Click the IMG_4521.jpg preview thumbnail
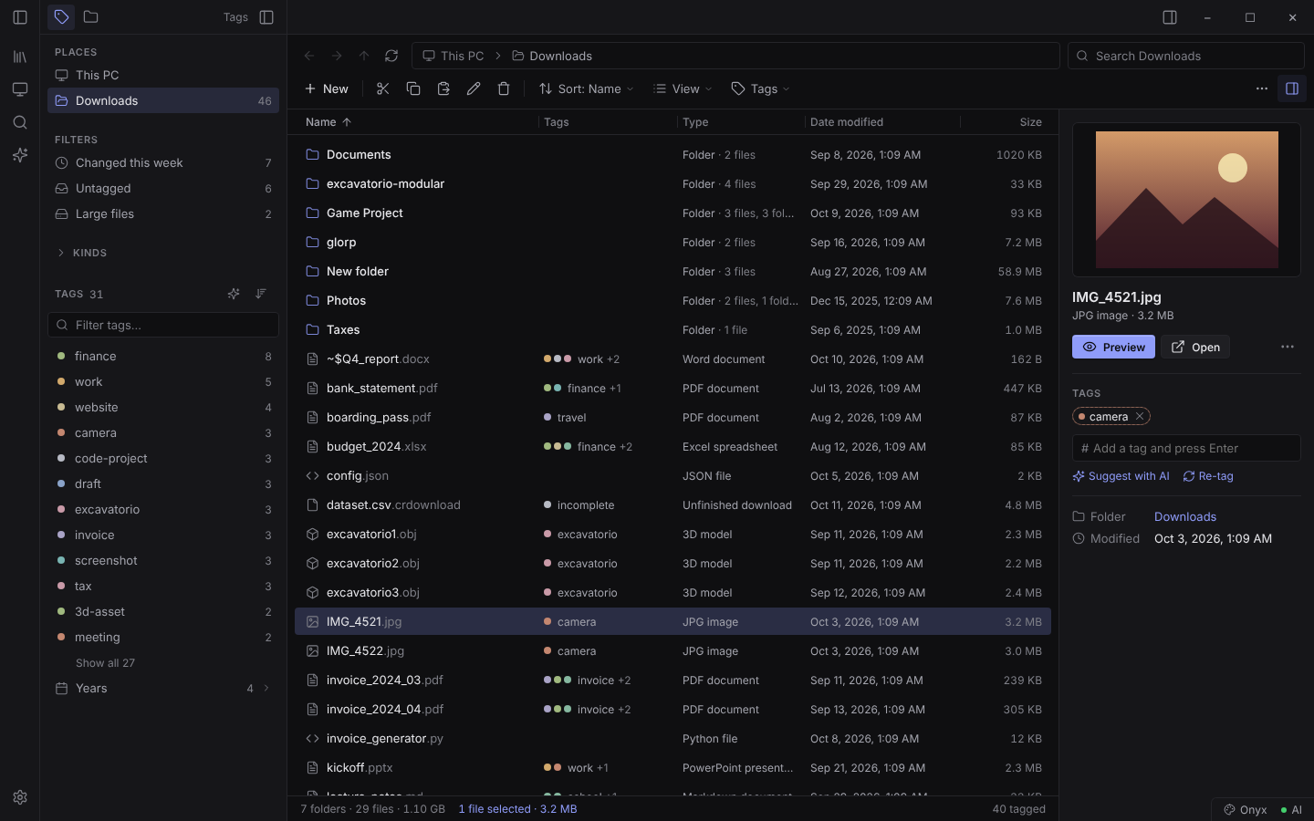 [1186, 200]
